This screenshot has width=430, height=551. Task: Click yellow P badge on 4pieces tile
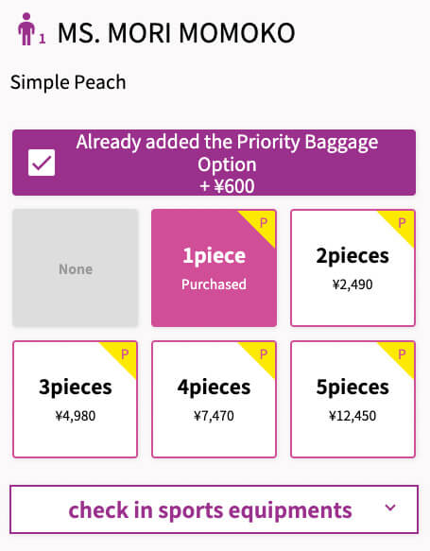[262, 355]
